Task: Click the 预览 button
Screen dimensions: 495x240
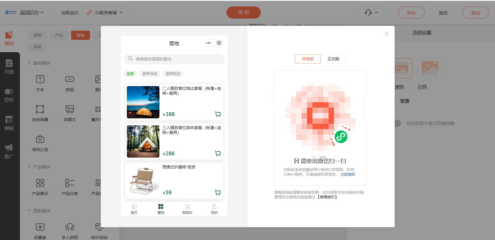Action: click(443, 13)
